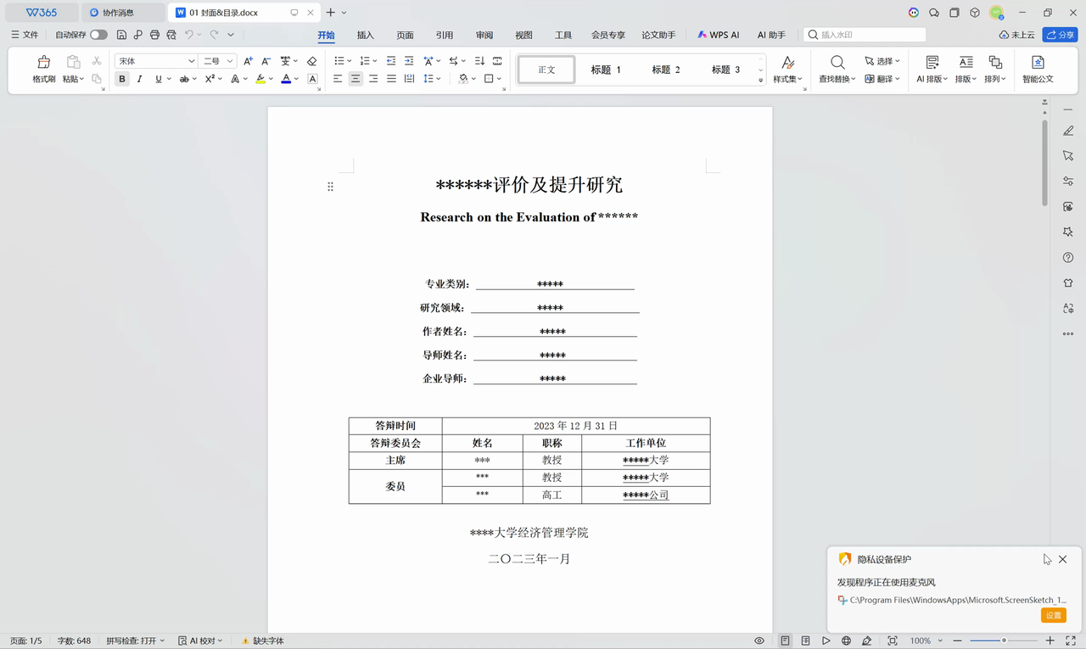1086x649 pixels.
Task: Switch to the Insert (插入) tab
Action: click(366, 35)
